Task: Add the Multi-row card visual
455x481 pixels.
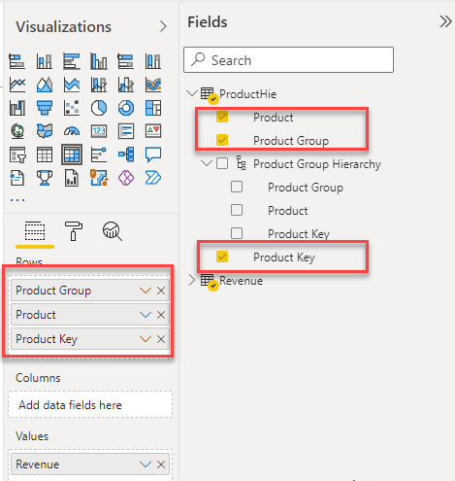Action: point(126,131)
